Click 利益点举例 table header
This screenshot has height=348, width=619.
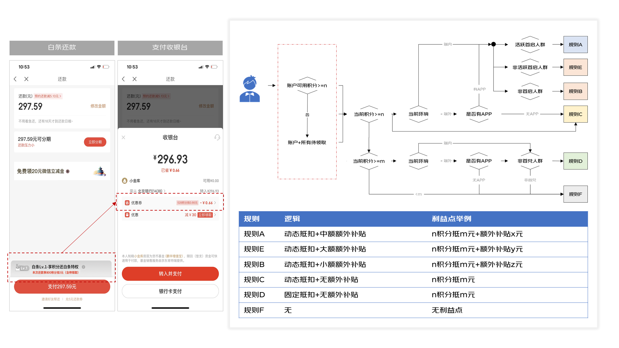coord(451,219)
